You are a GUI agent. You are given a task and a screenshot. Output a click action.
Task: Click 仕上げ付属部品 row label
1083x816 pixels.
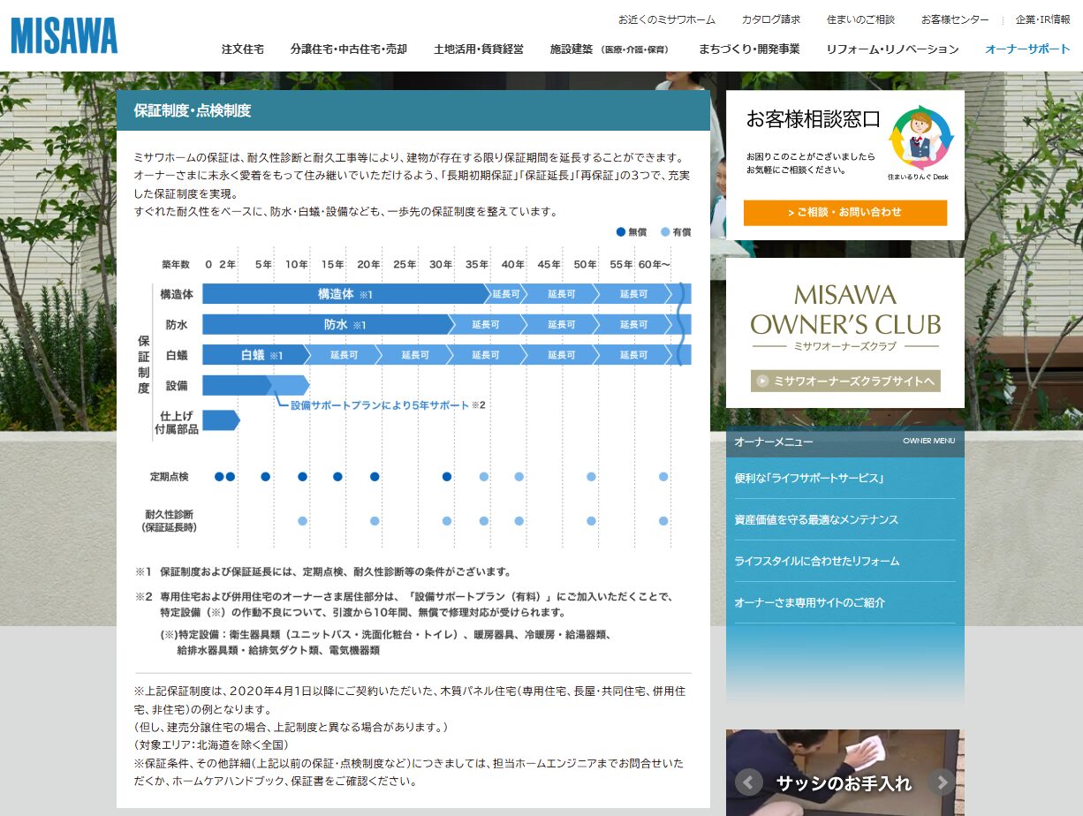(178, 422)
